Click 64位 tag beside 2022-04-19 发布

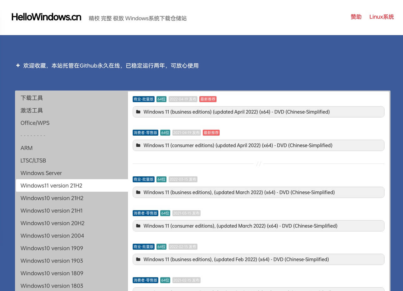[x=161, y=99]
